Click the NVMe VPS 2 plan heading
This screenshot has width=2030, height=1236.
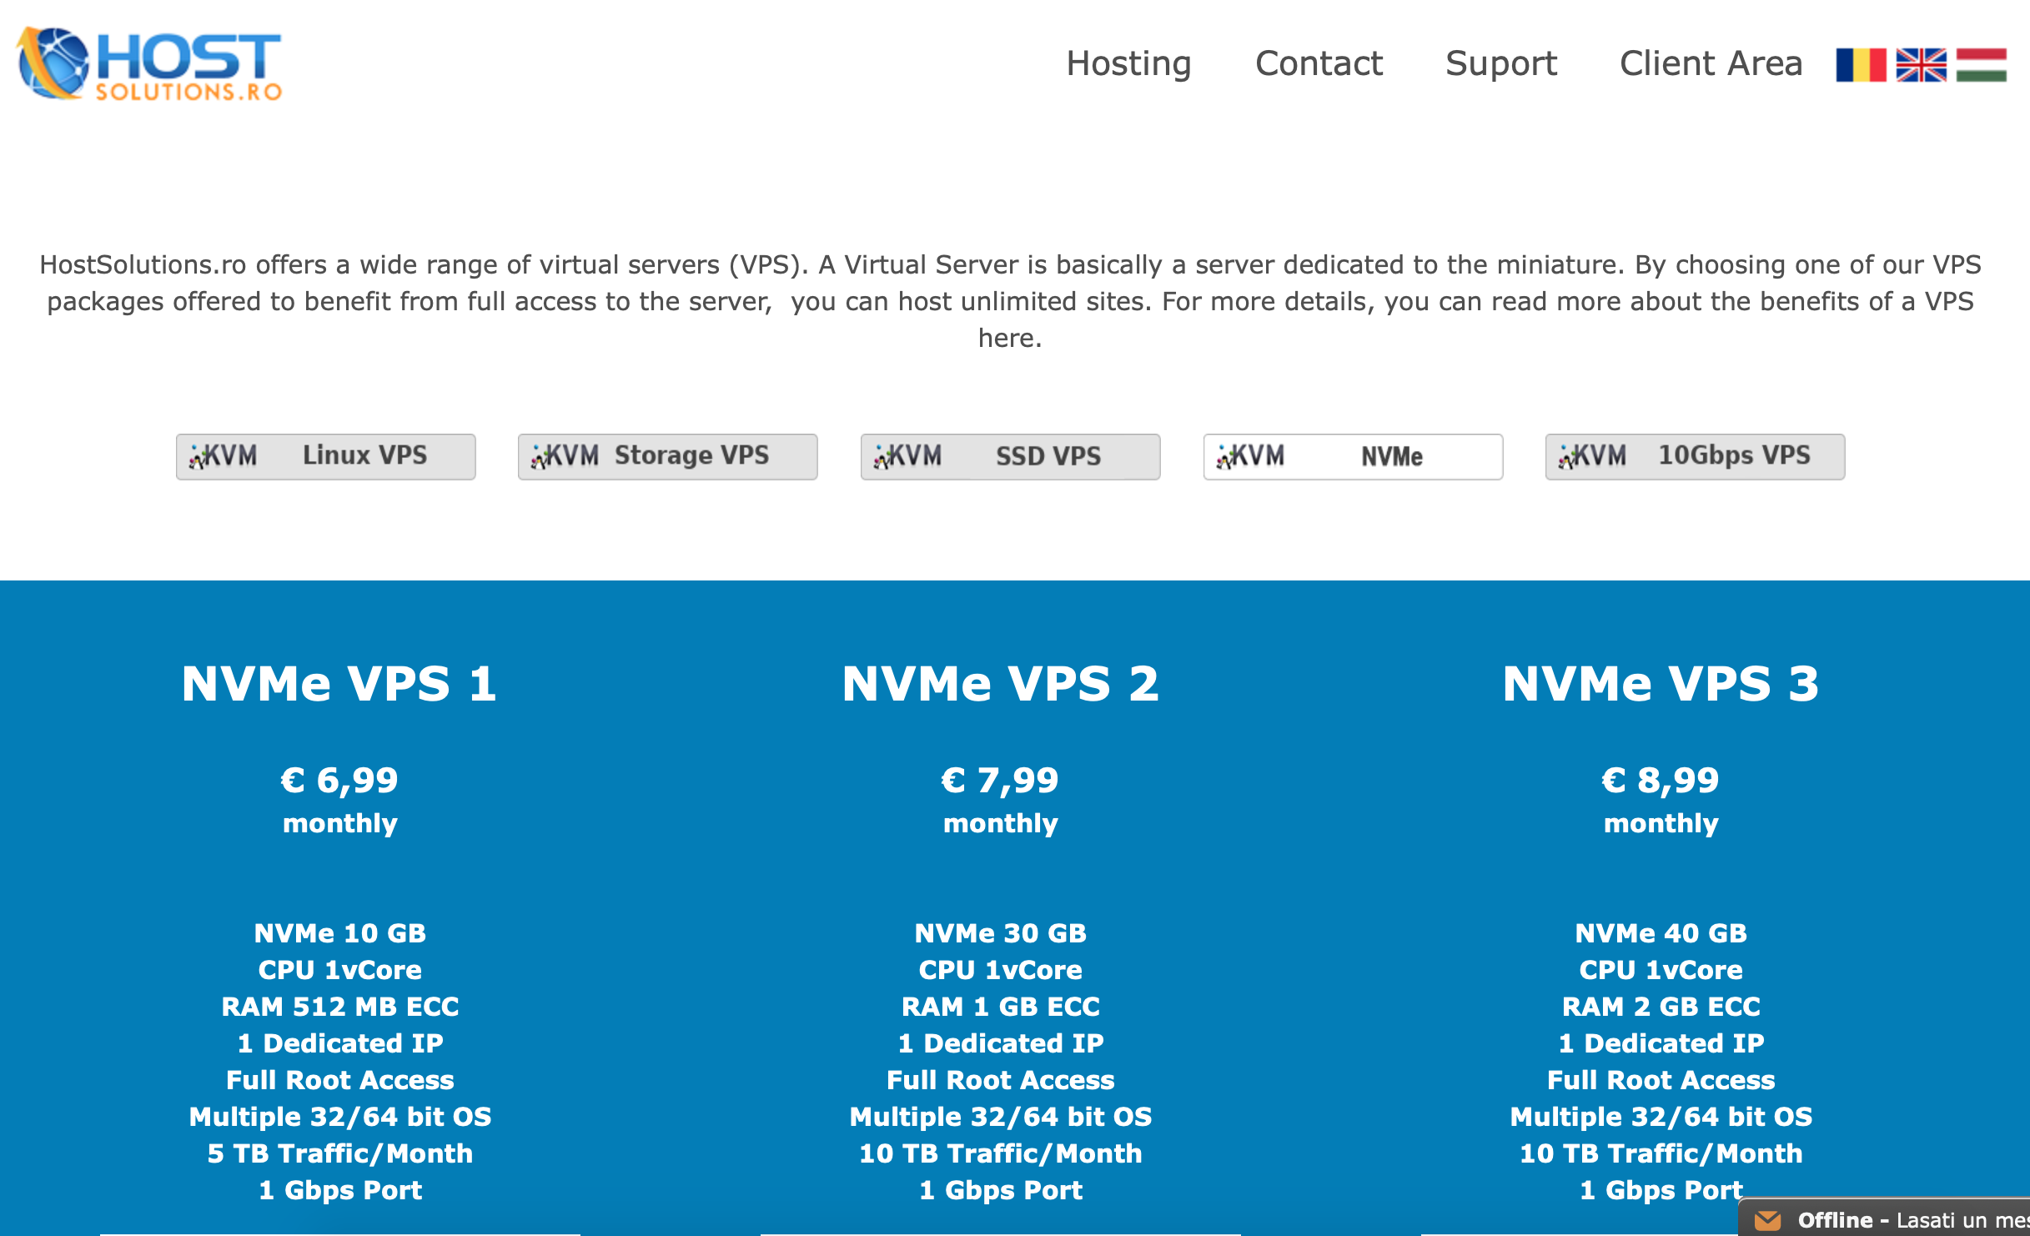1000,684
